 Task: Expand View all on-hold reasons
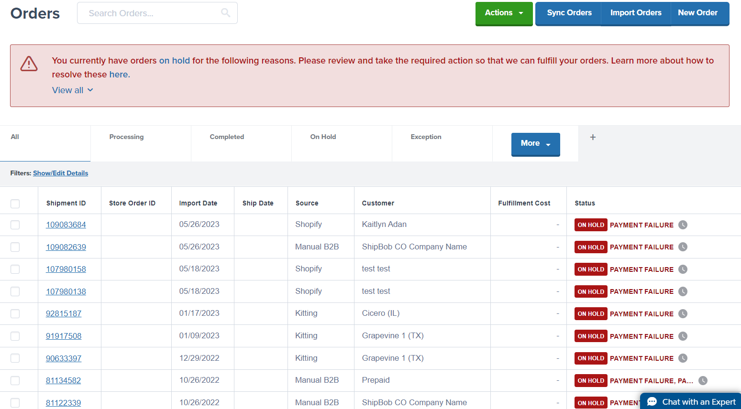coord(73,90)
